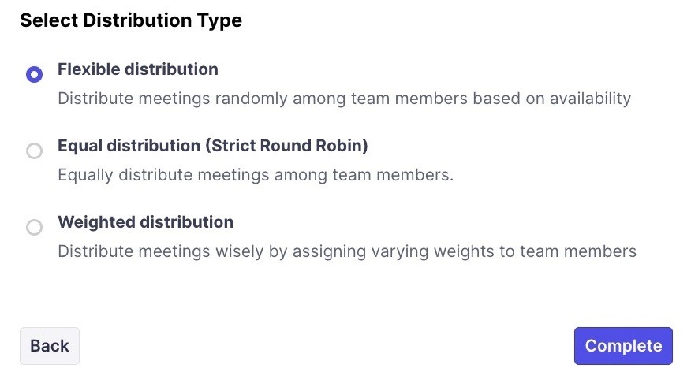Click the "Distribute meetings randomly" description text

344,99
